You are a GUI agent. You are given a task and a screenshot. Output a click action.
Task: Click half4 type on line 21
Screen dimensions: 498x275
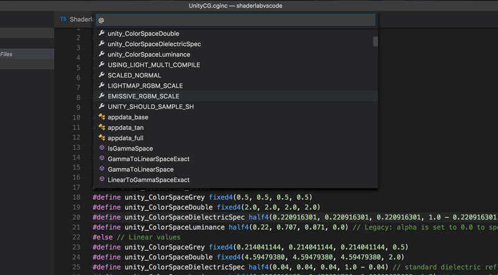point(238,227)
